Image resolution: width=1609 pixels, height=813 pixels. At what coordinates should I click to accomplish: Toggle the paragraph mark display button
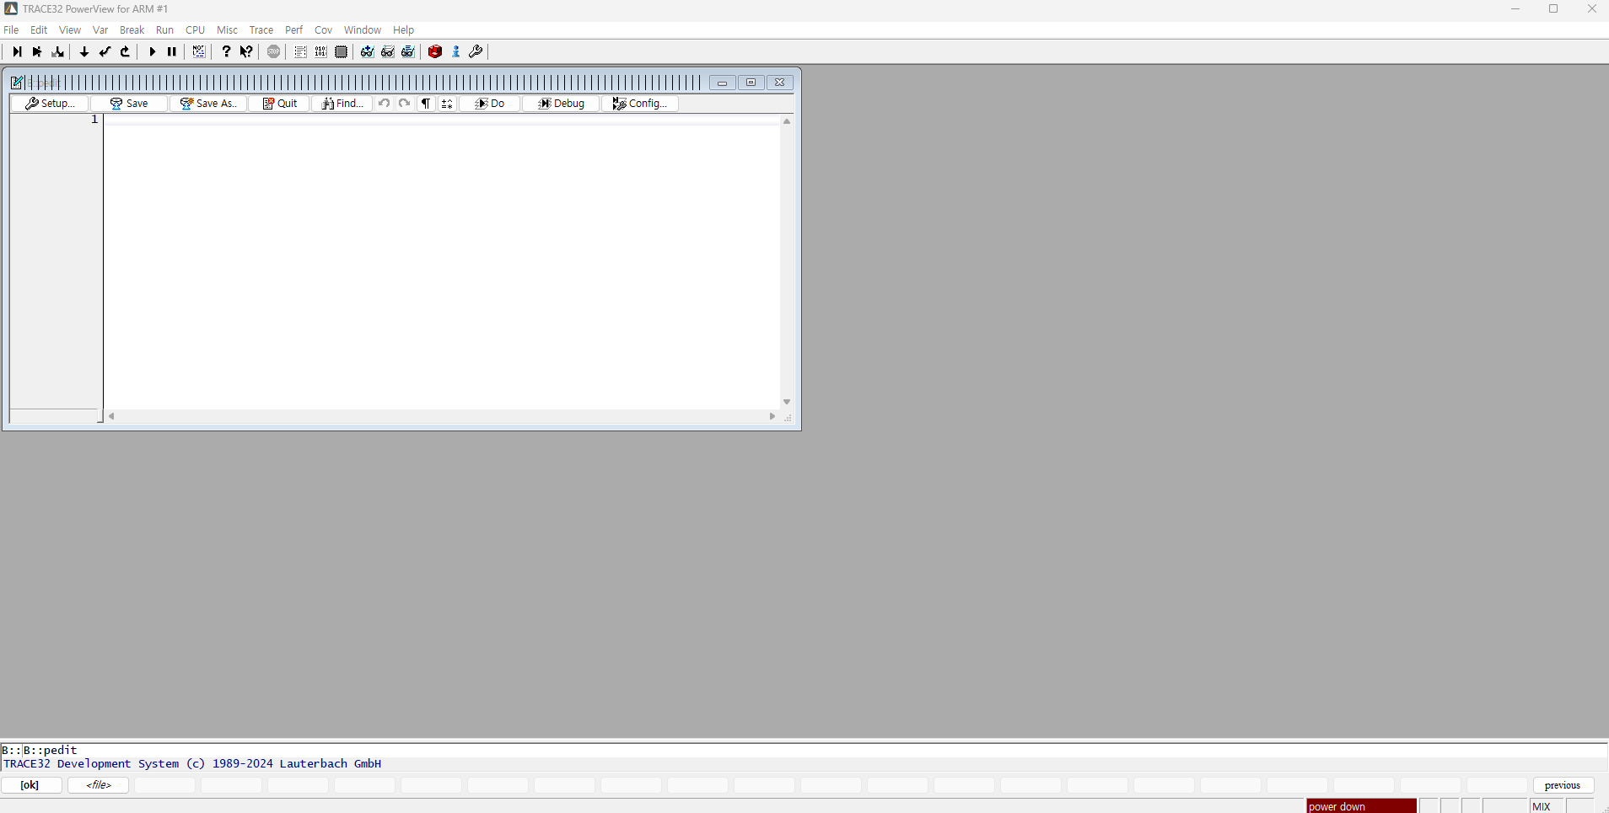(426, 104)
